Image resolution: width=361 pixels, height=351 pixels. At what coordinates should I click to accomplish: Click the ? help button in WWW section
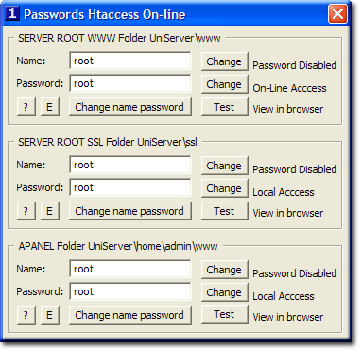click(26, 107)
